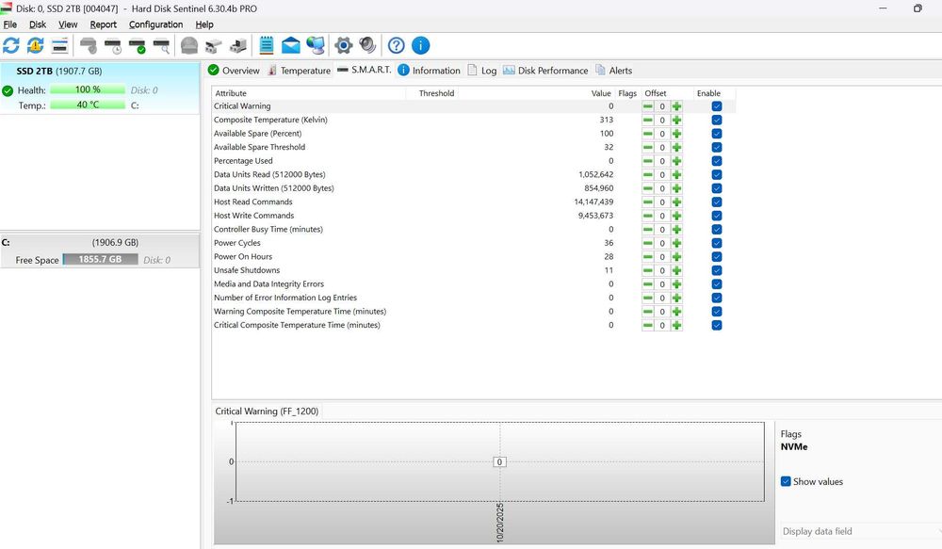Click the Temp 40 °C status bar
The height and width of the screenshot is (549, 942).
[x=88, y=105]
